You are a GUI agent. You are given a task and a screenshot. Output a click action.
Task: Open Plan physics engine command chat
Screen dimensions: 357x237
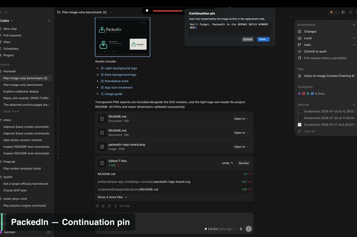24,206
